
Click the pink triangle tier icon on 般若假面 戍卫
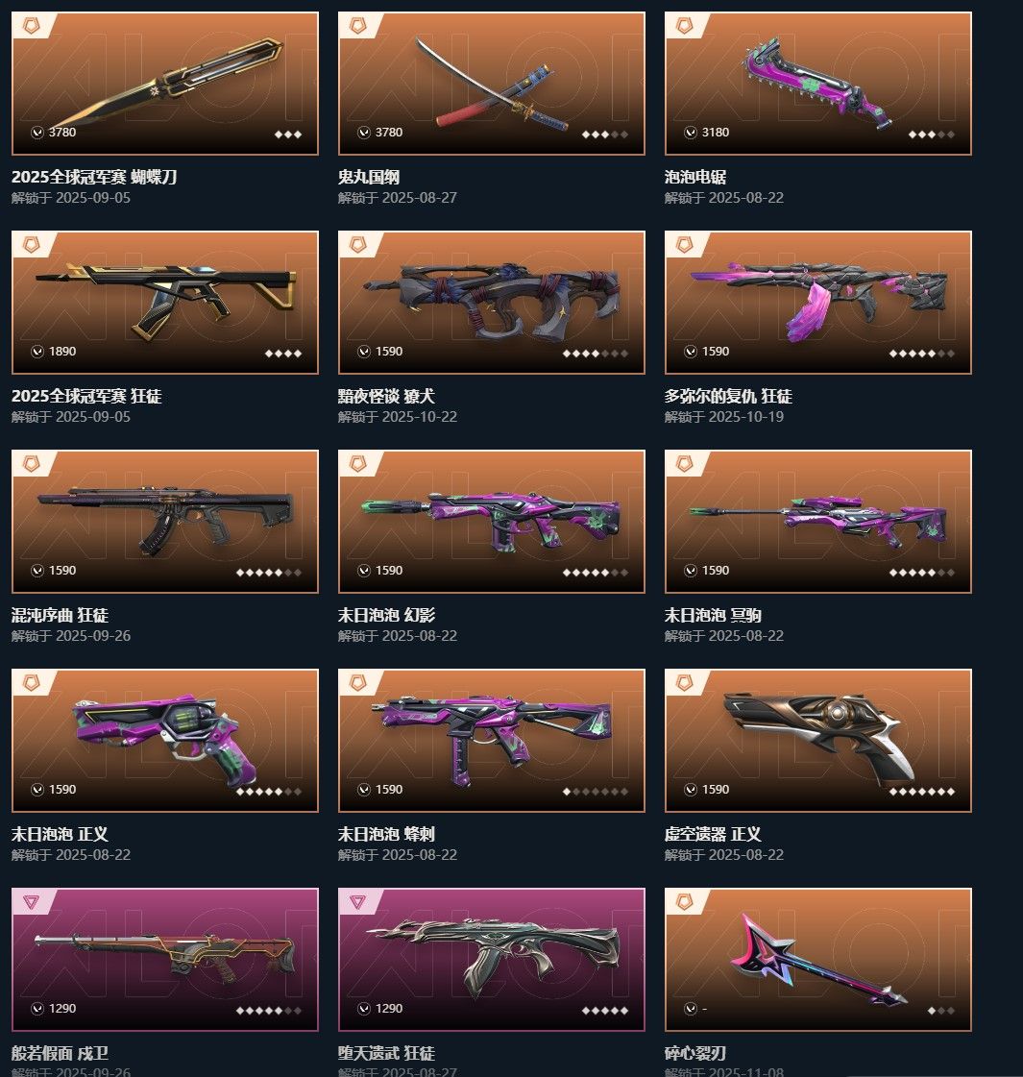coord(32,902)
